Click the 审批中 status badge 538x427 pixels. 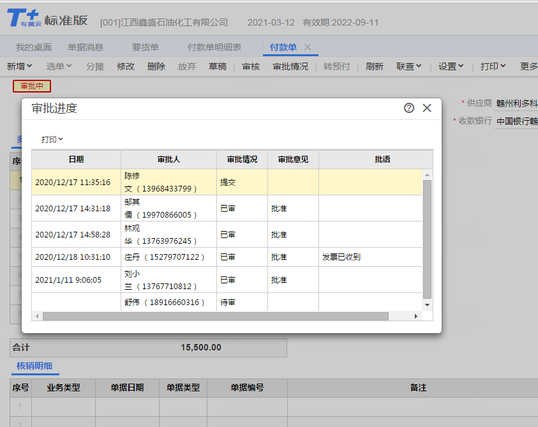point(32,86)
